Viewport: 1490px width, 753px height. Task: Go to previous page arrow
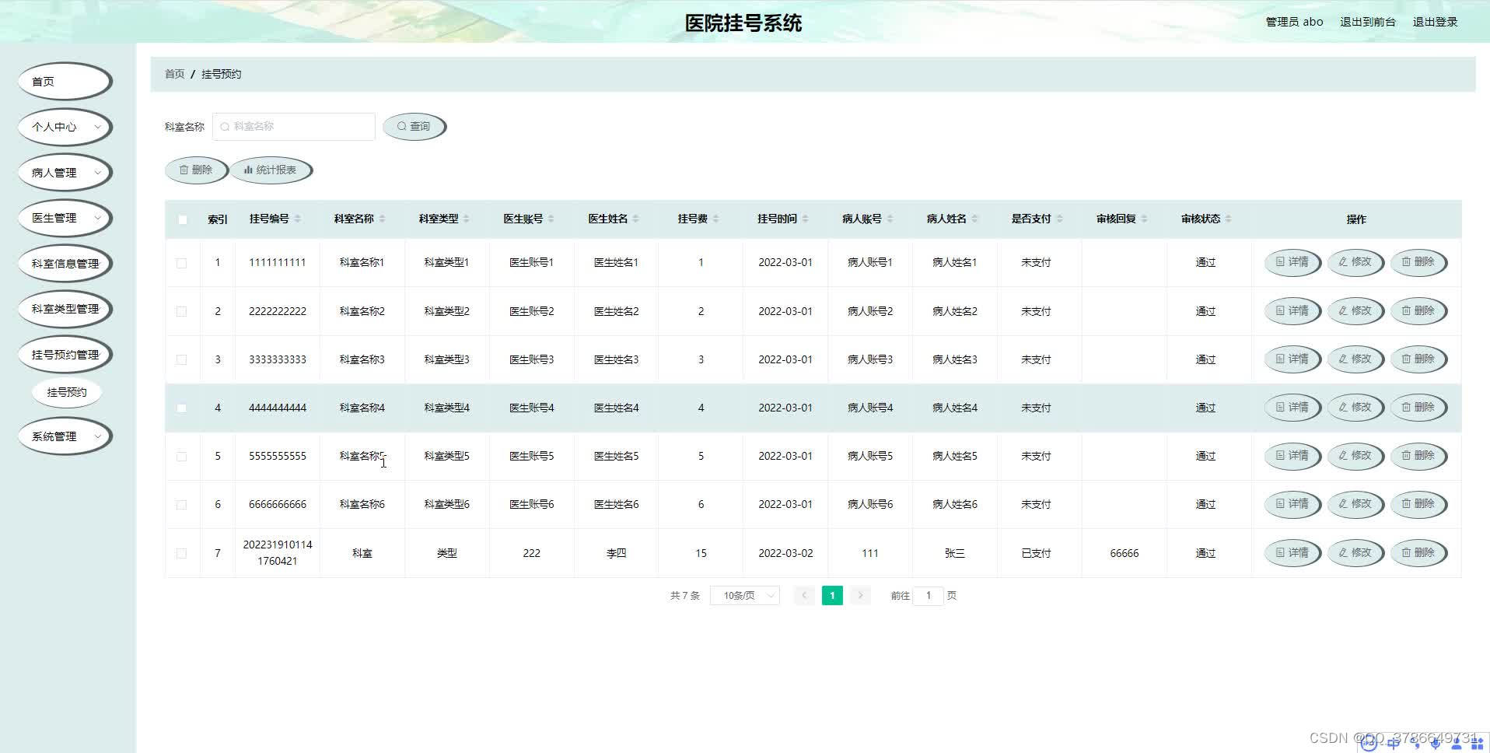(804, 595)
